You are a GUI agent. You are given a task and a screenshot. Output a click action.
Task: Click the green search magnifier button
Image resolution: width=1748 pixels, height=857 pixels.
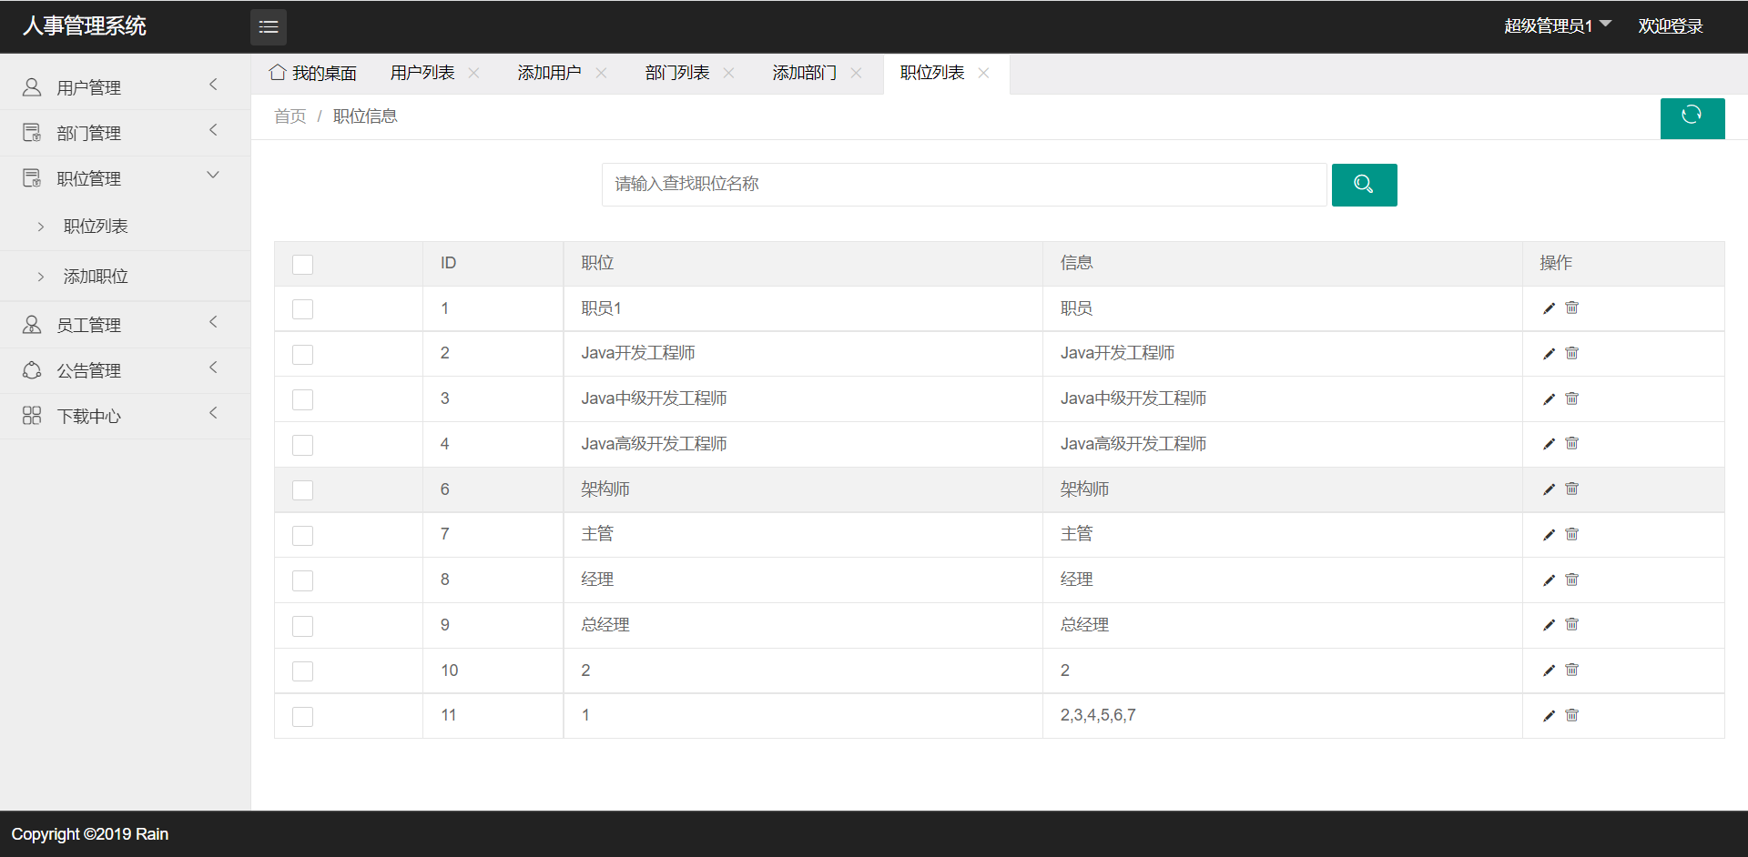click(x=1363, y=185)
